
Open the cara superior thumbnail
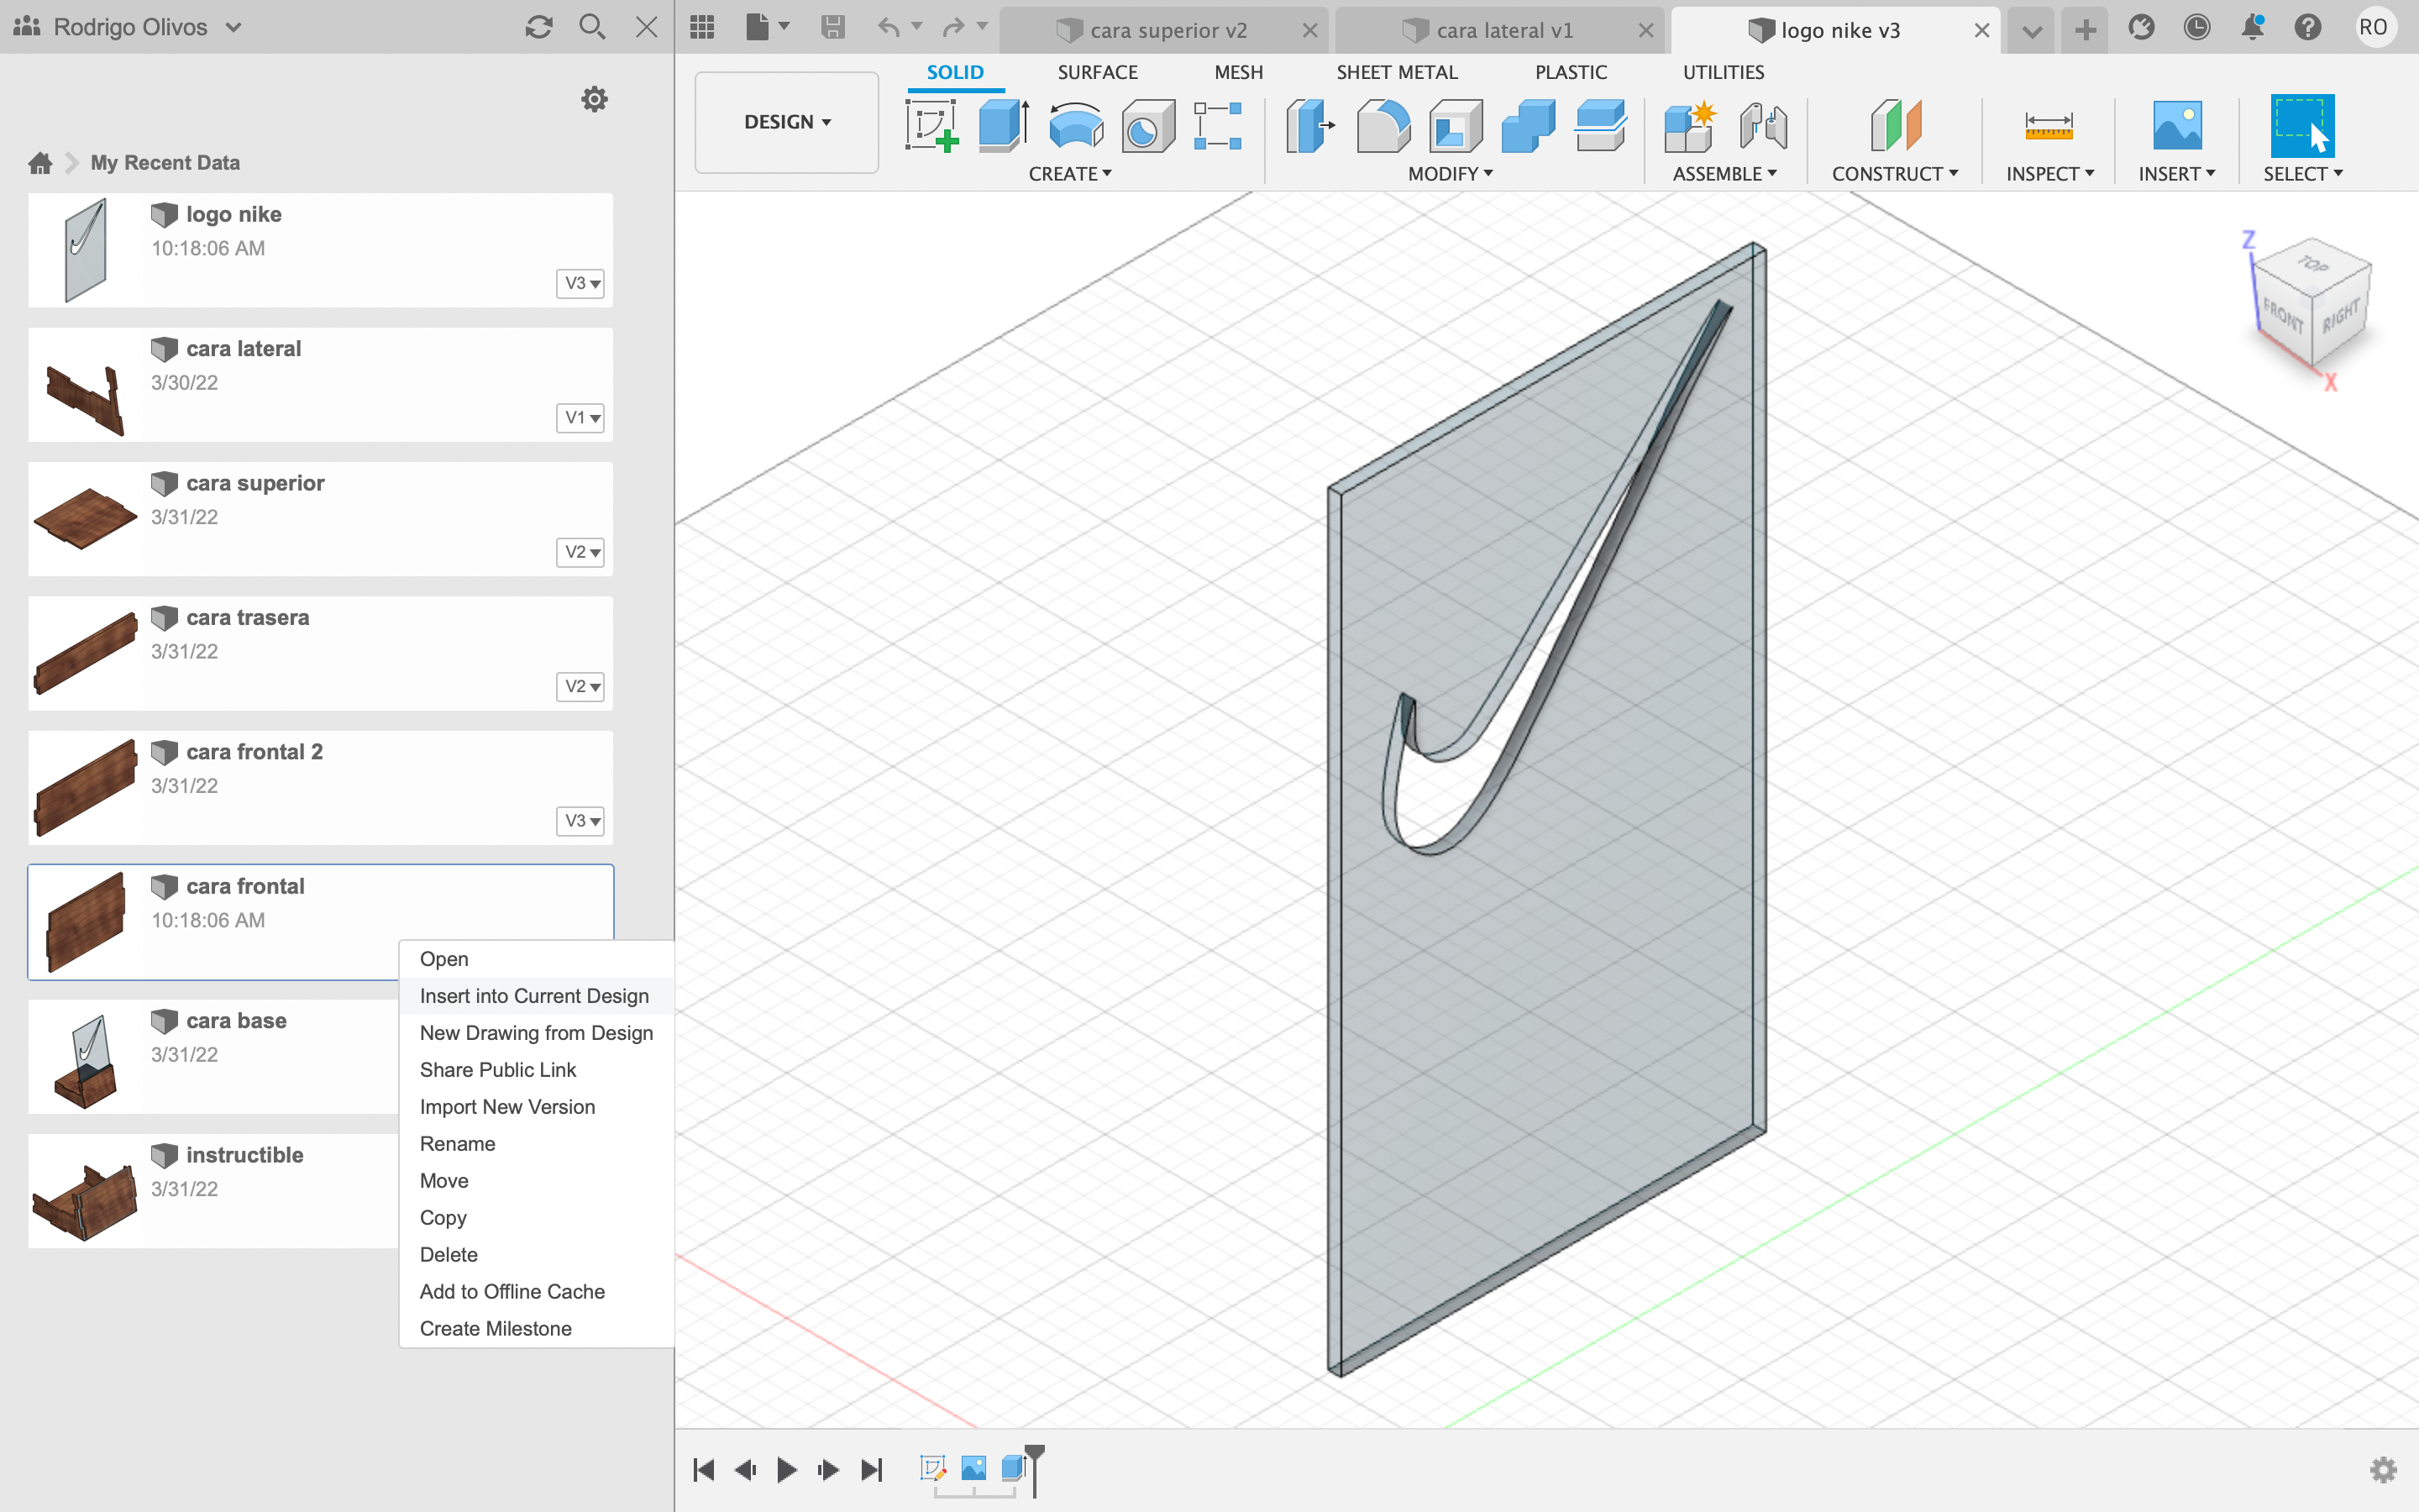[x=86, y=518]
